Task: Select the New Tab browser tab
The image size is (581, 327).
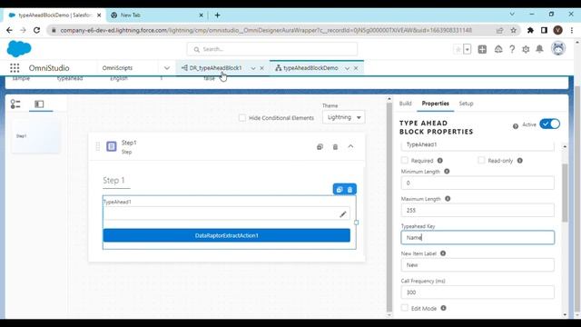Action: 157,15
